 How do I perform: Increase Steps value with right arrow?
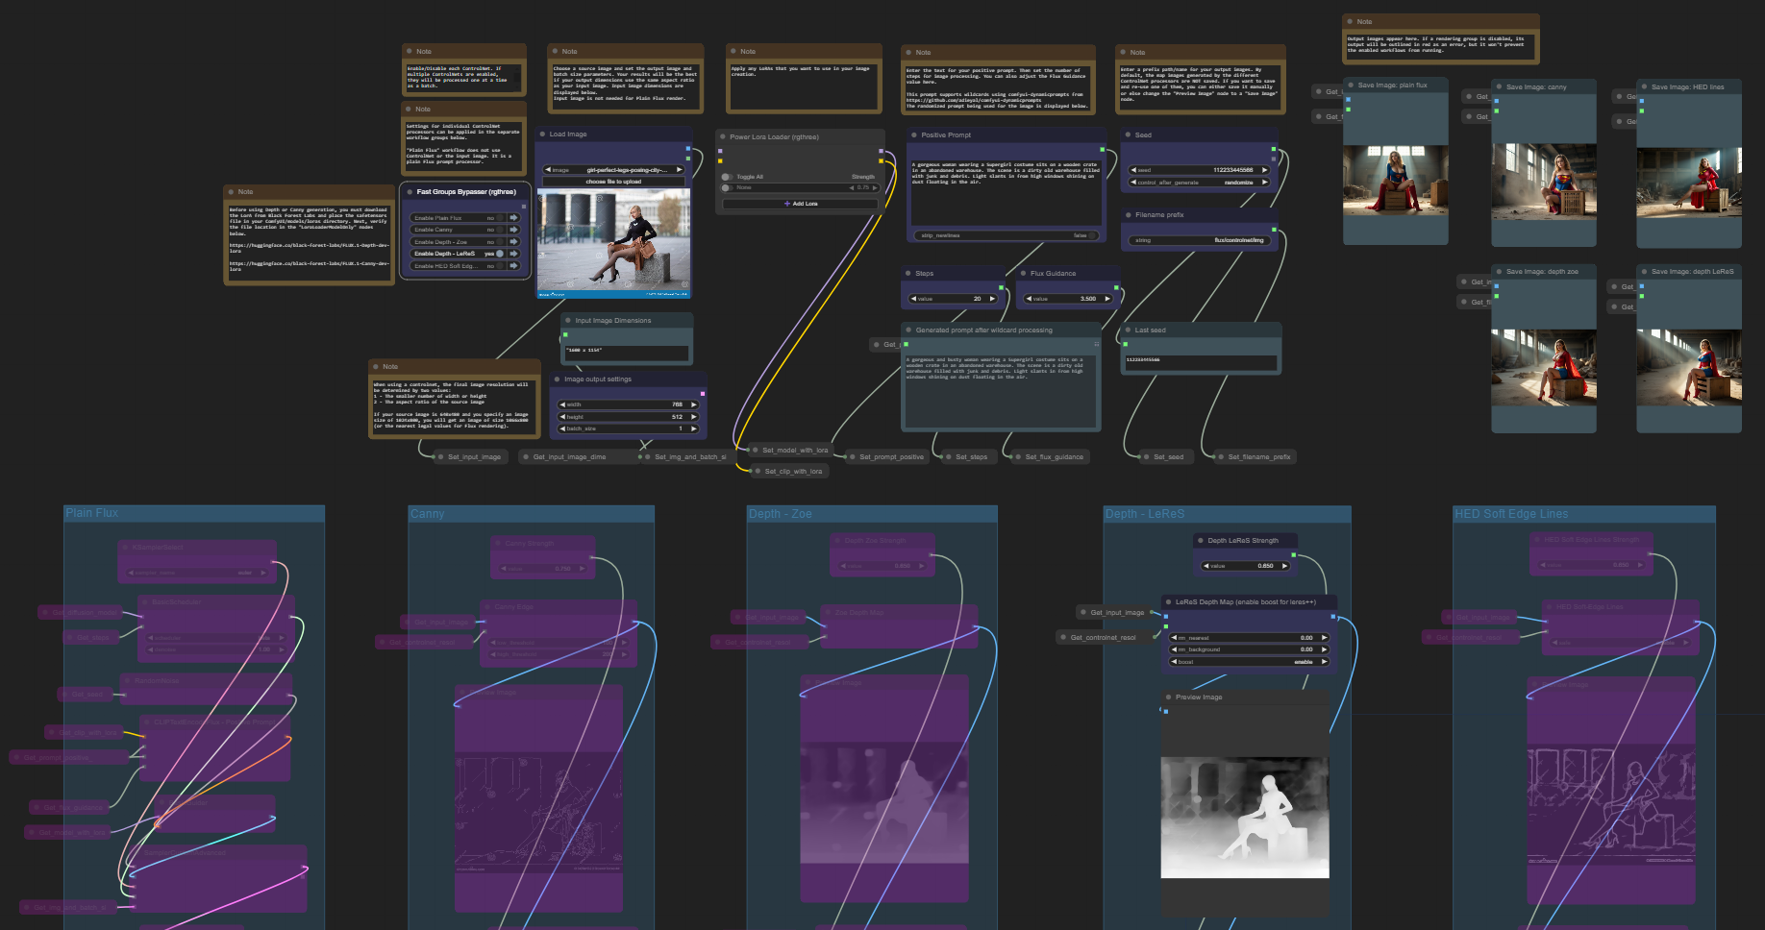992,299
